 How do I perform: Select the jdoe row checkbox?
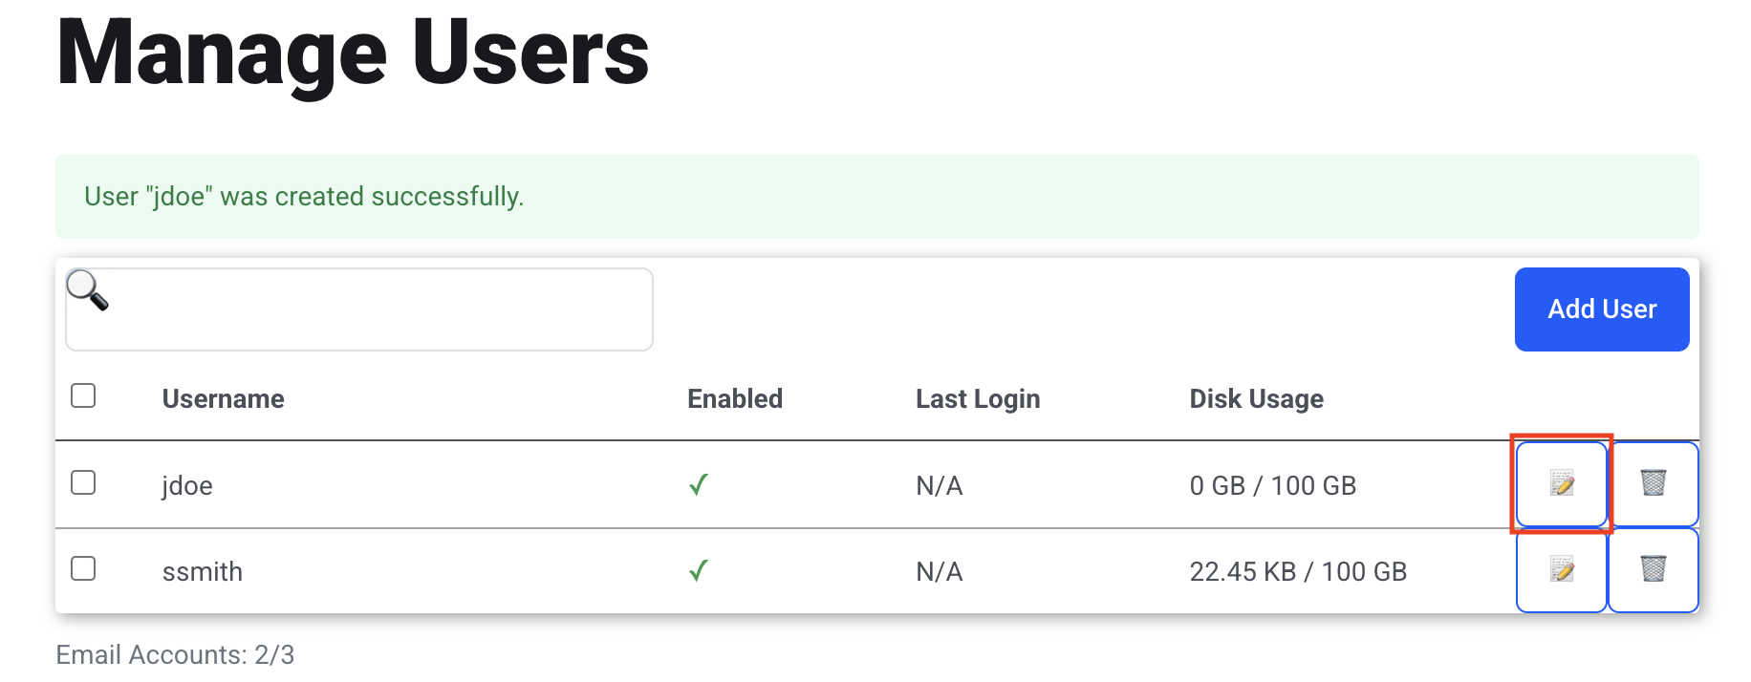(83, 482)
